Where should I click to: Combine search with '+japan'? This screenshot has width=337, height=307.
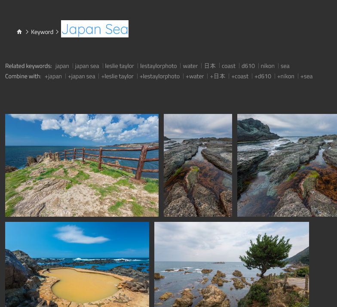[53, 77]
